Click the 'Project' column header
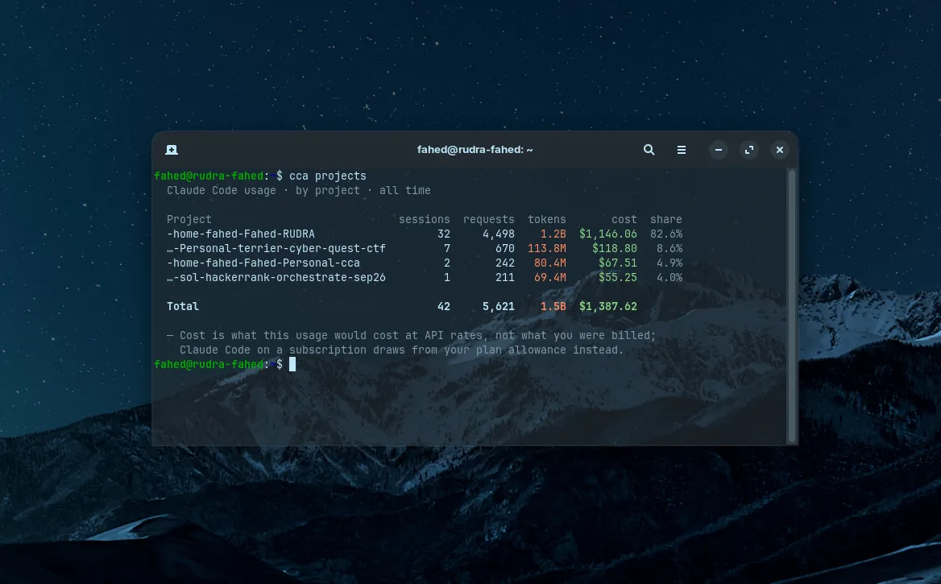Image resolution: width=941 pixels, height=584 pixels. pos(189,219)
